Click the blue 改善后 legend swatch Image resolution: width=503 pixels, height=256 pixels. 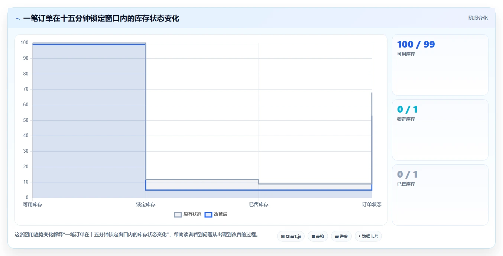(x=208, y=214)
